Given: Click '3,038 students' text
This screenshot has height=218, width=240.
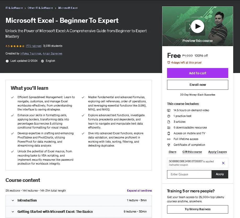Looking at the screenshot, I should [53, 46].
